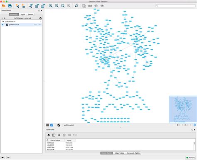The width and height of the screenshot is (197, 160).
Task: Click the Memory status button
Action: click(191, 158)
